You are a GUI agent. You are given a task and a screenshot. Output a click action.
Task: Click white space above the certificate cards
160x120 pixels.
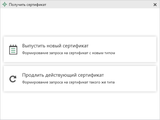pos(80,22)
